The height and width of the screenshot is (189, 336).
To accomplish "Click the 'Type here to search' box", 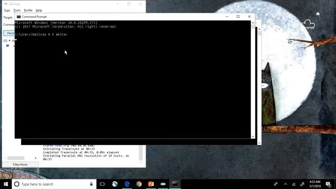I will point(54,184).
